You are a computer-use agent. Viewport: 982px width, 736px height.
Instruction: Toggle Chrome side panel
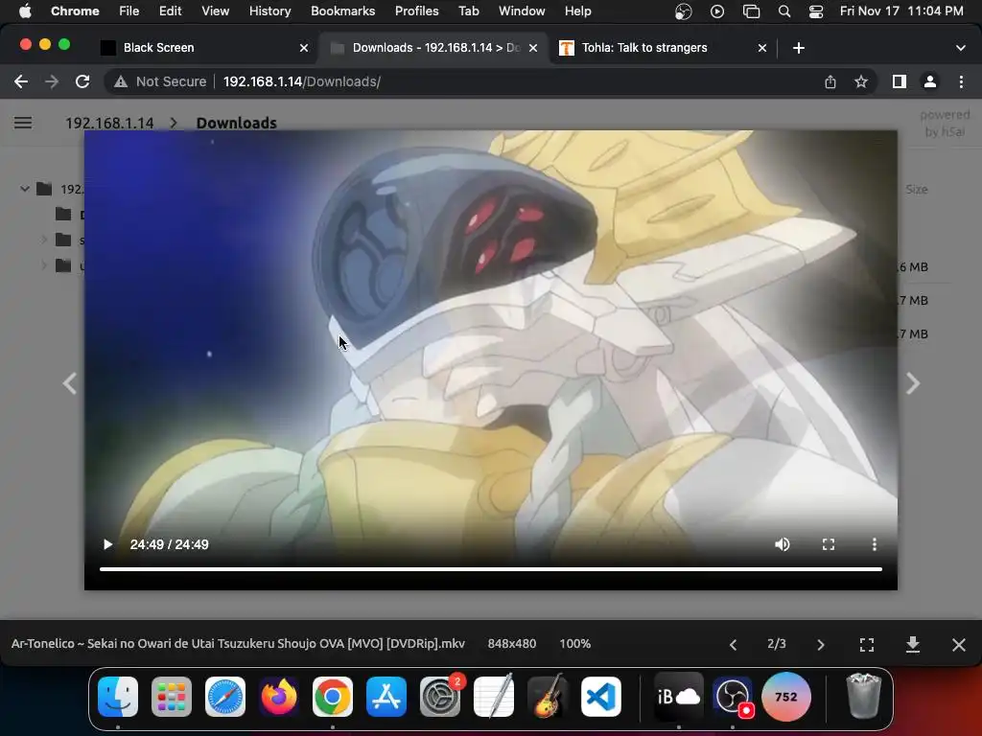(x=900, y=81)
